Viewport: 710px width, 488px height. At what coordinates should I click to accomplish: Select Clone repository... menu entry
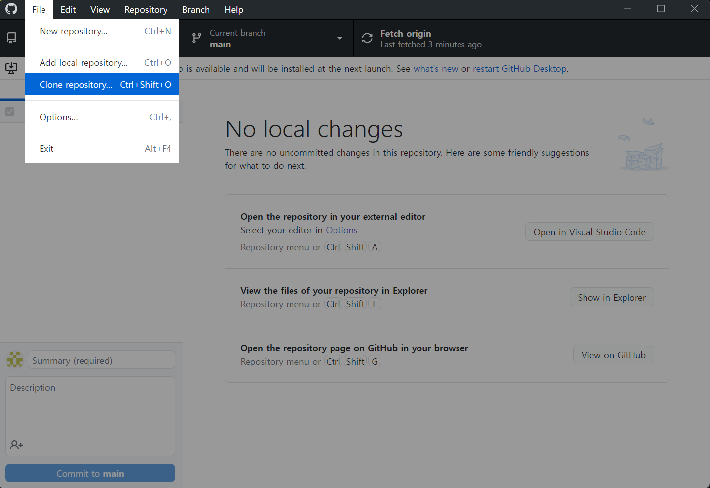pyautogui.click(x=102, y=84)
